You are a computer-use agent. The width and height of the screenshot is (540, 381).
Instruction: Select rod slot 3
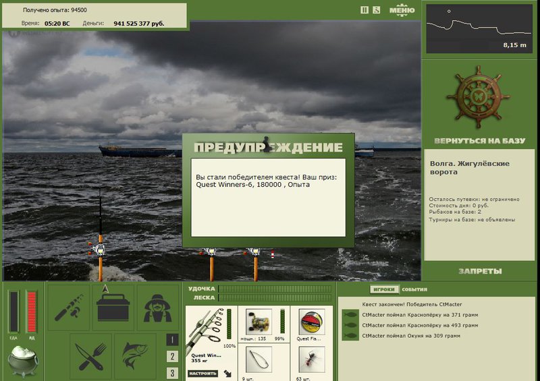[x=172, y=373]
